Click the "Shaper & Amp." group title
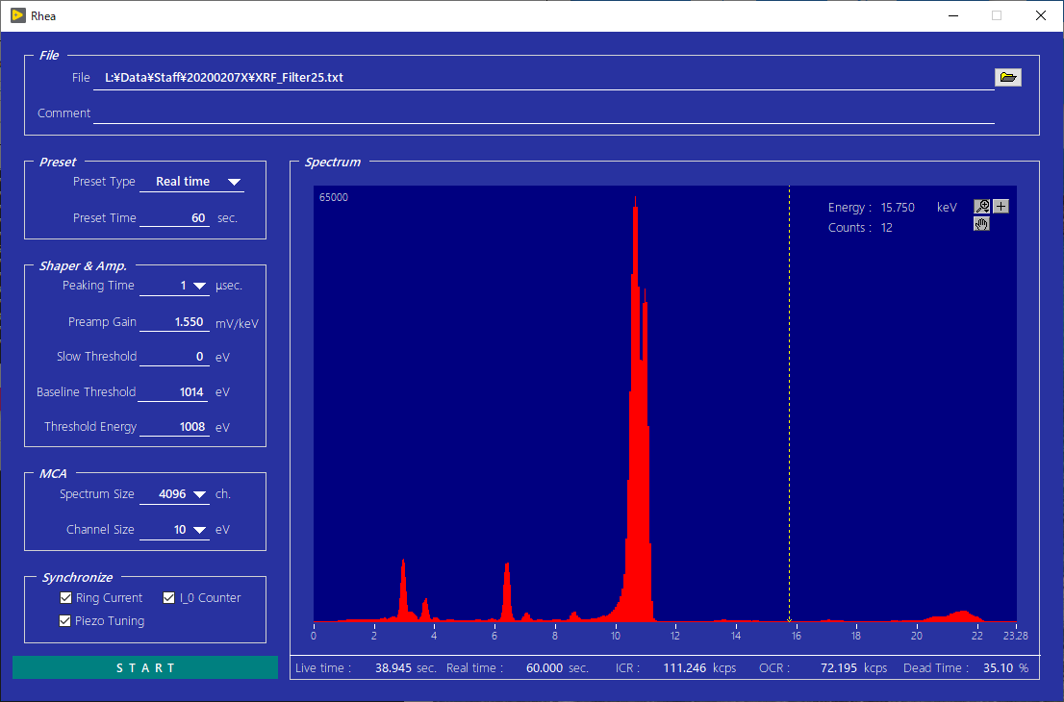Image resolution: width=1064 pixels, height=702 pixels. click(83, 265)
